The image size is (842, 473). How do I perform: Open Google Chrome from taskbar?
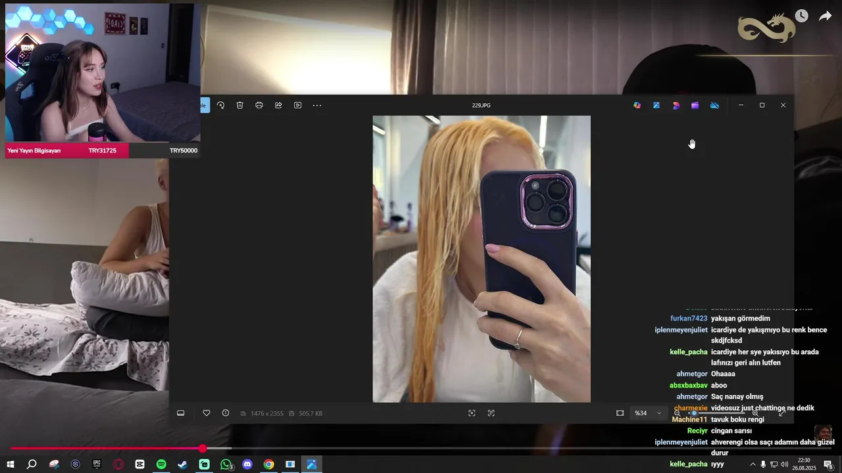(269, 464)
